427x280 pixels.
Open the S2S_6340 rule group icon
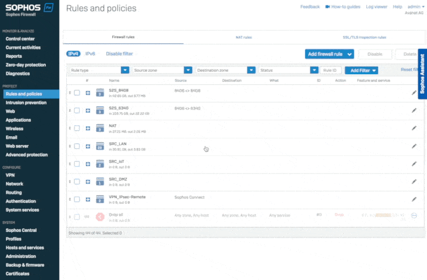pos(100,110)
